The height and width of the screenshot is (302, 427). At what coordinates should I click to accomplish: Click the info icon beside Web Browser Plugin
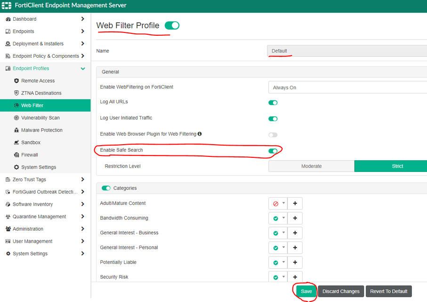pyautogui.click(x=200, y=134)
